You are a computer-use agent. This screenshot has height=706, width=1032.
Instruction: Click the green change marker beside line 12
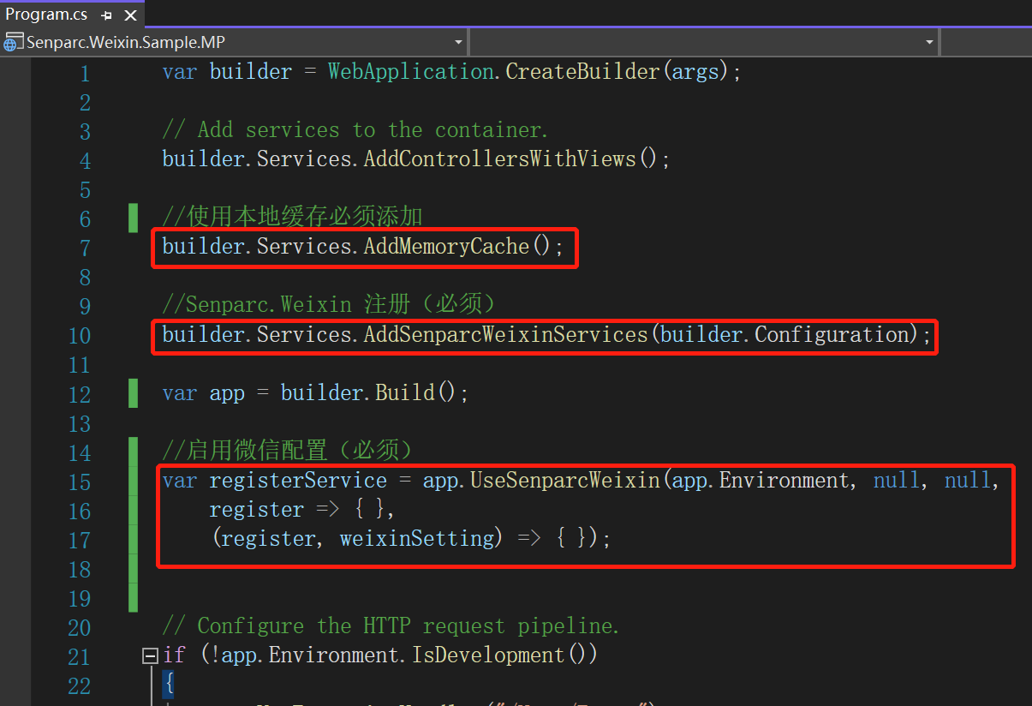[133, 393]
